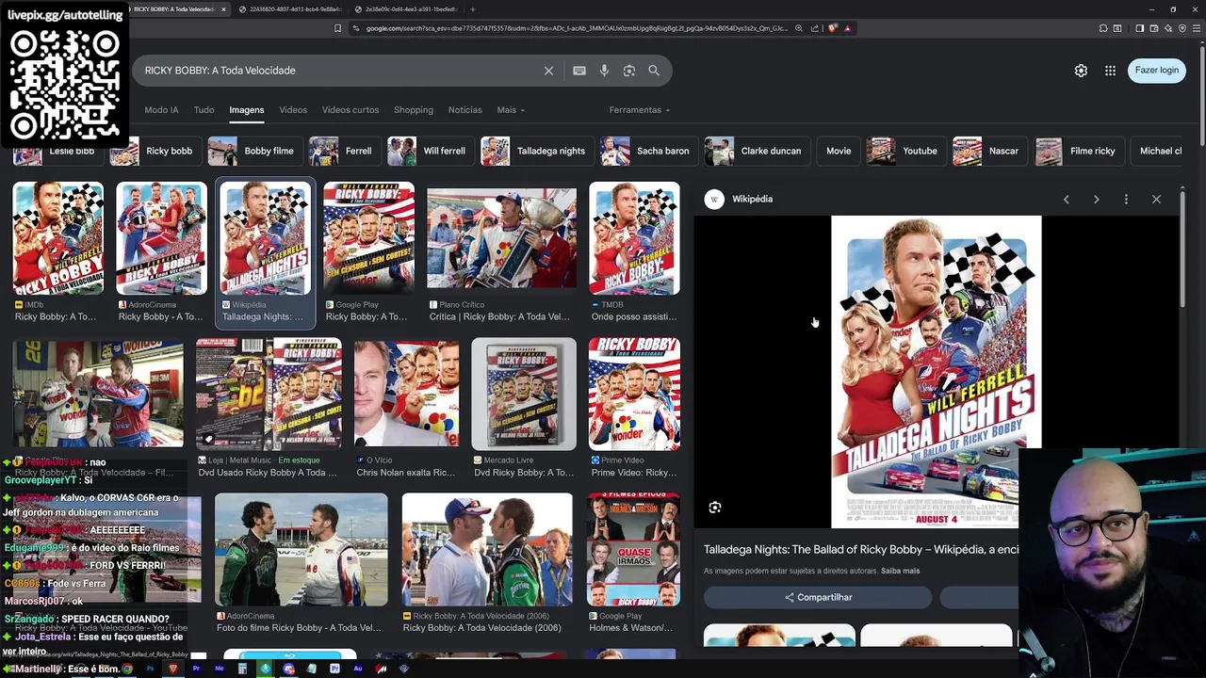Click the Fazer login button
Image resolution: width=1206 pixels, height=678 pixels.
(1156, 71)
